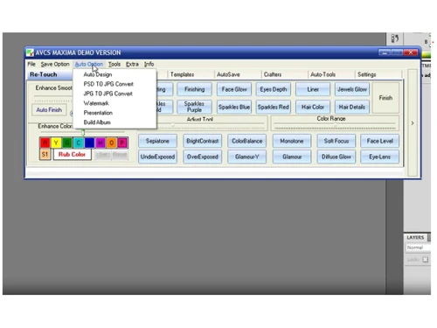Apply the Face Glow effect

coord(234,89)
